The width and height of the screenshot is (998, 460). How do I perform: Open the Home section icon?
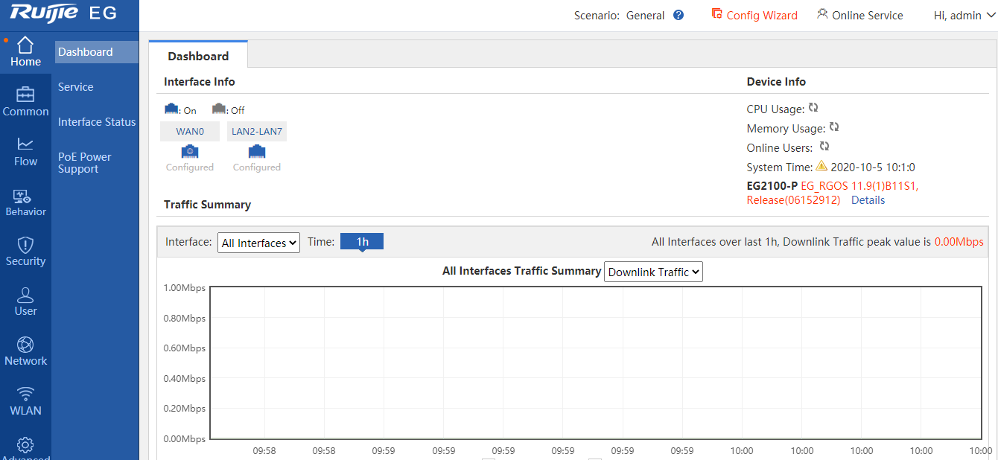[x=25, y=45]
